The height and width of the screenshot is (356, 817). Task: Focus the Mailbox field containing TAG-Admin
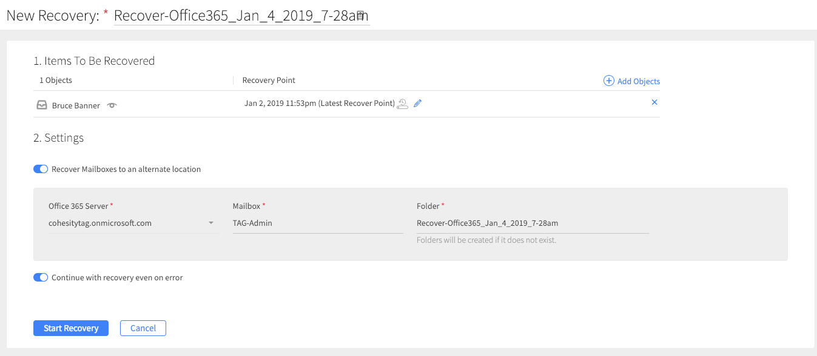coord(317,223)
